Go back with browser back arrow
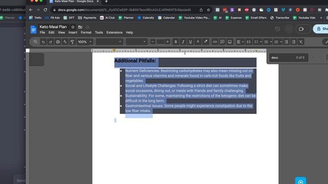The height and width of the screenshot is (184, 328). pyautogui.click(x=31, y=10)
